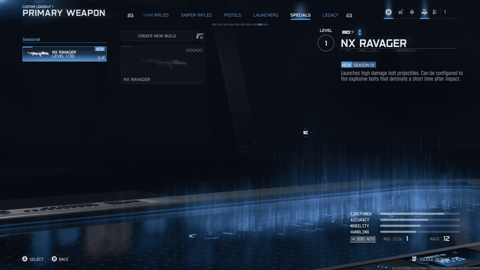Click the import build code gun icon

coord(200,36)
